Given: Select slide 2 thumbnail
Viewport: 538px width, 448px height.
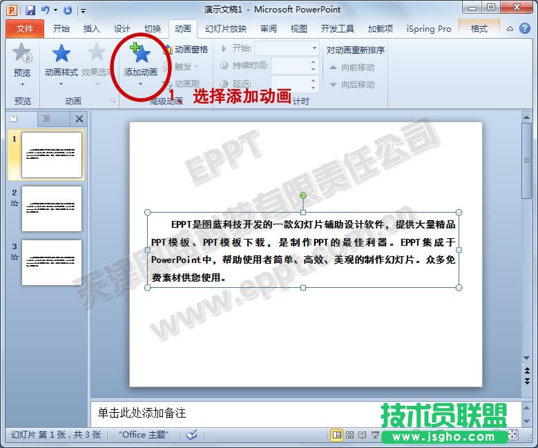Looking at the screenshot, I should tap(52, 209).
